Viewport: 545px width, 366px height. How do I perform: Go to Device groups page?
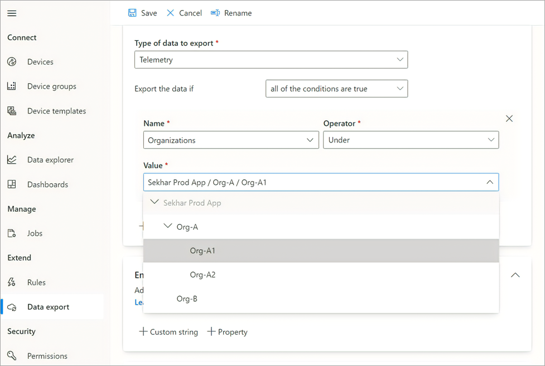(x=52, y=86)
